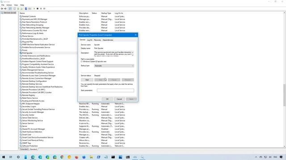
Task: Select the Remote Registry service
Action: pos(29,95)
